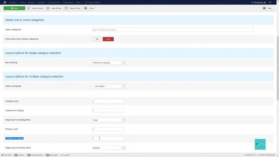Open the Item ordering dropdown
The image size is (279, 157).
[x=109, y=63]
